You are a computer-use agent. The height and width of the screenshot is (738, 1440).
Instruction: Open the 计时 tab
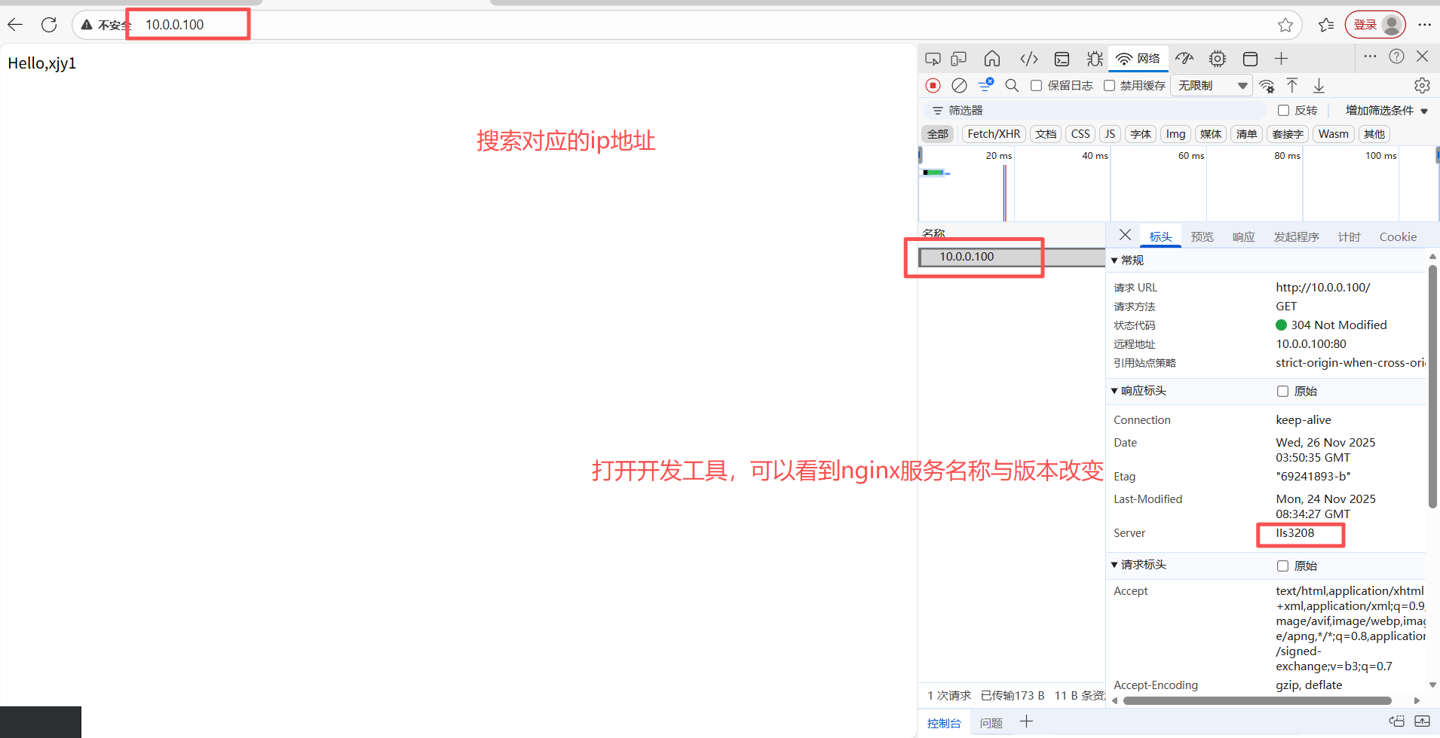[1350, 237]
